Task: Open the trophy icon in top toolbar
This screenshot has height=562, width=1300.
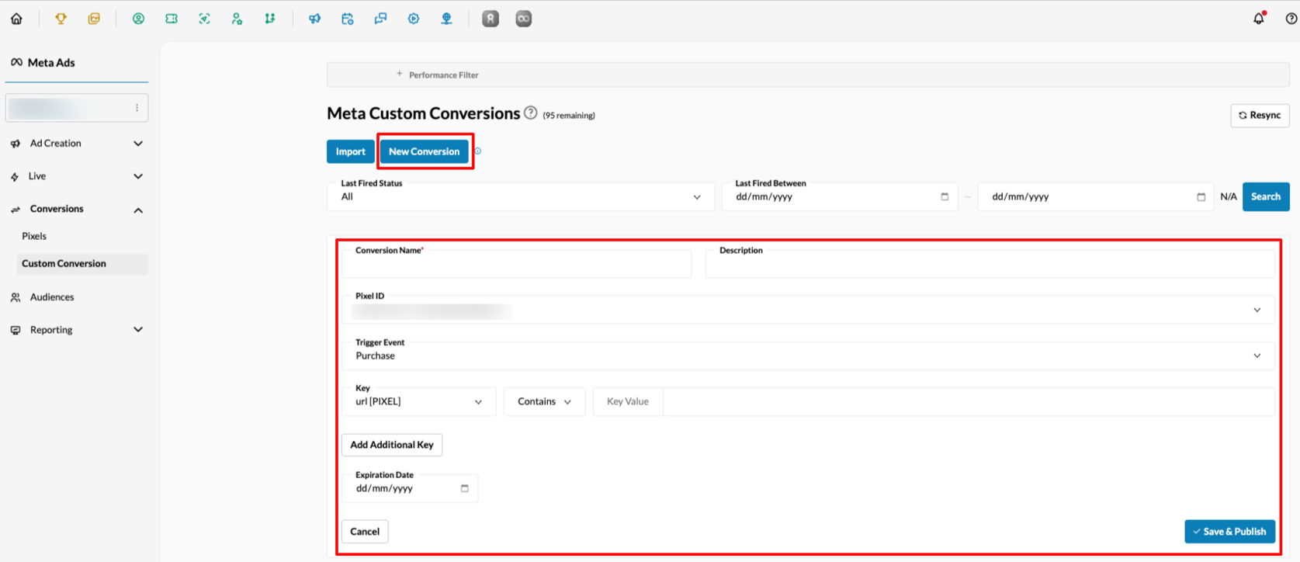Action: coord(61,19)
